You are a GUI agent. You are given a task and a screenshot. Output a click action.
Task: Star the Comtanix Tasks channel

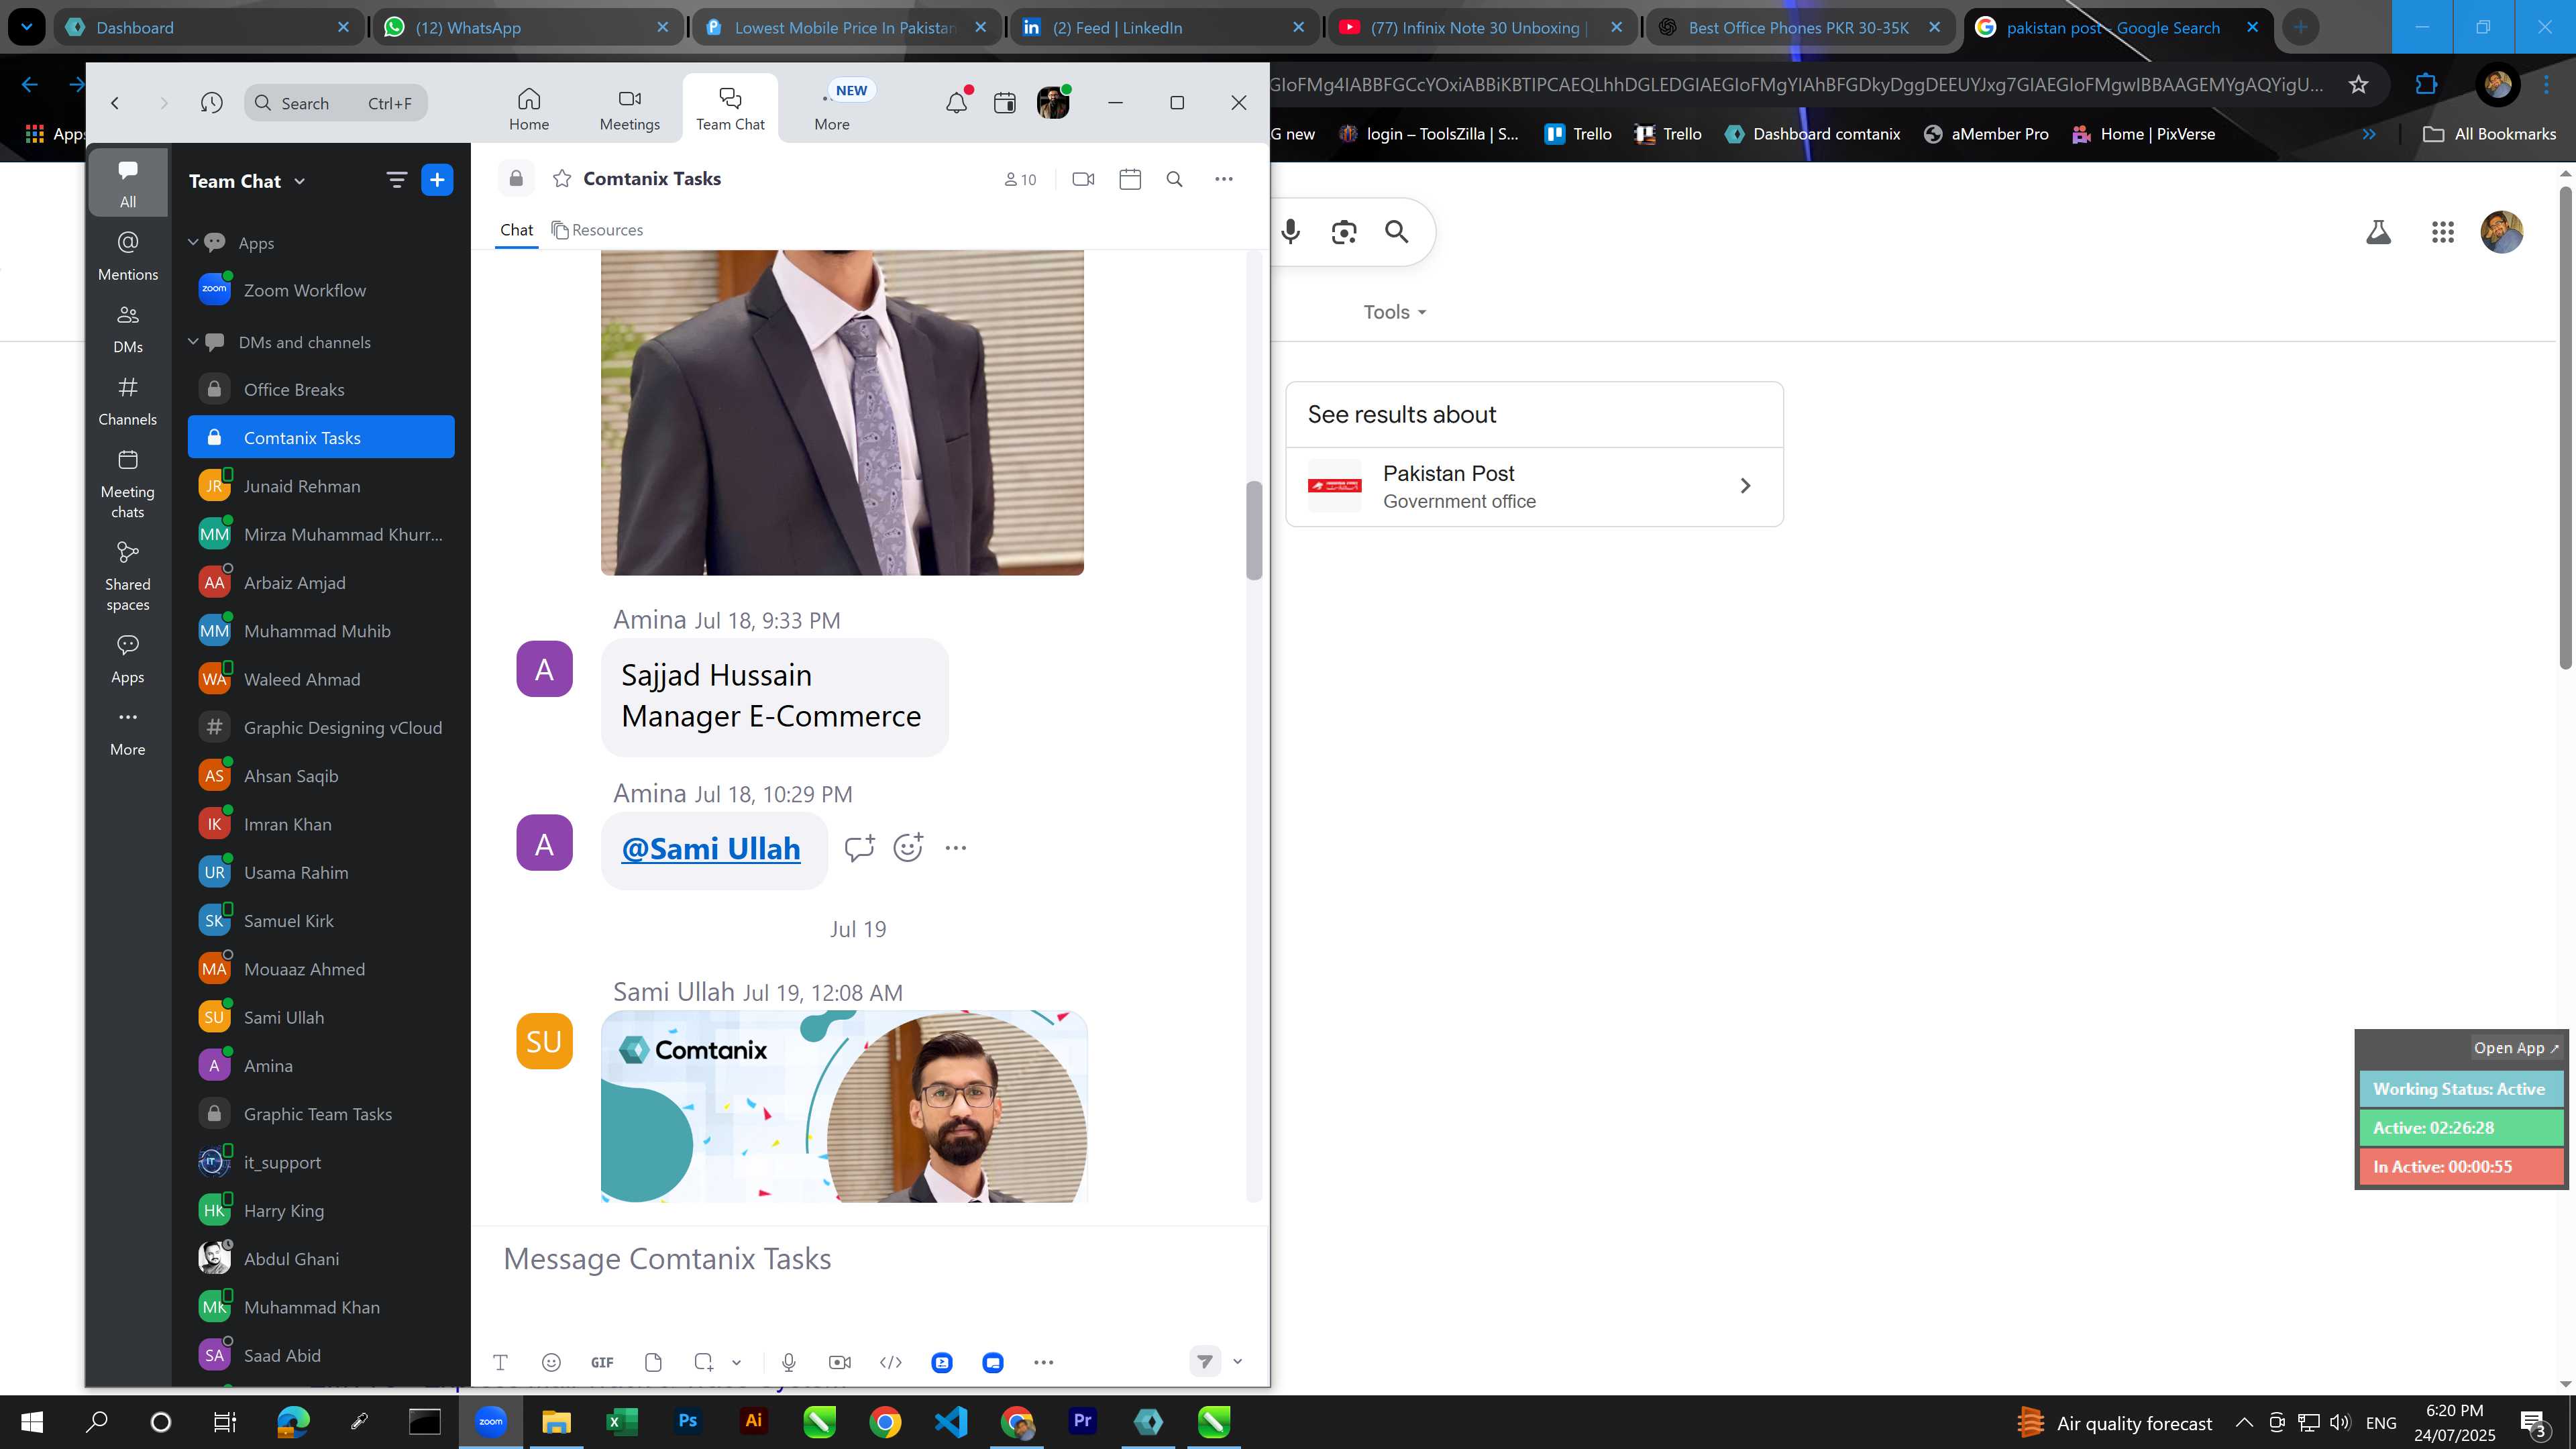pos(562,178)
